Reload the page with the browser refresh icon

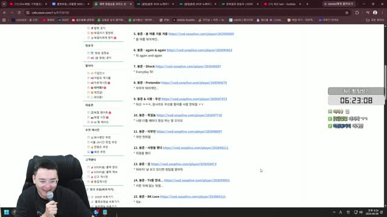coord(19,13)
